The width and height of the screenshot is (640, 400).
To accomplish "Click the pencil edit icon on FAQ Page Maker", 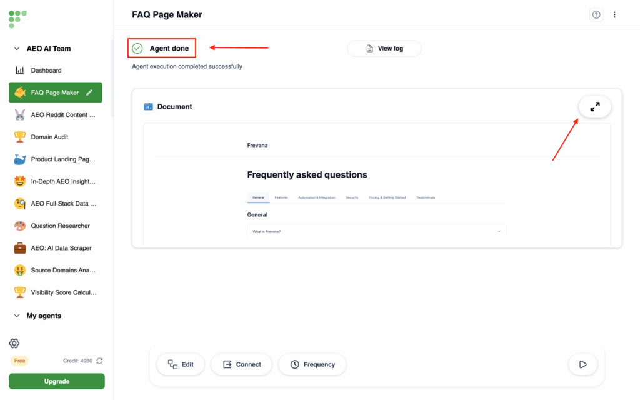I will 89,92.
